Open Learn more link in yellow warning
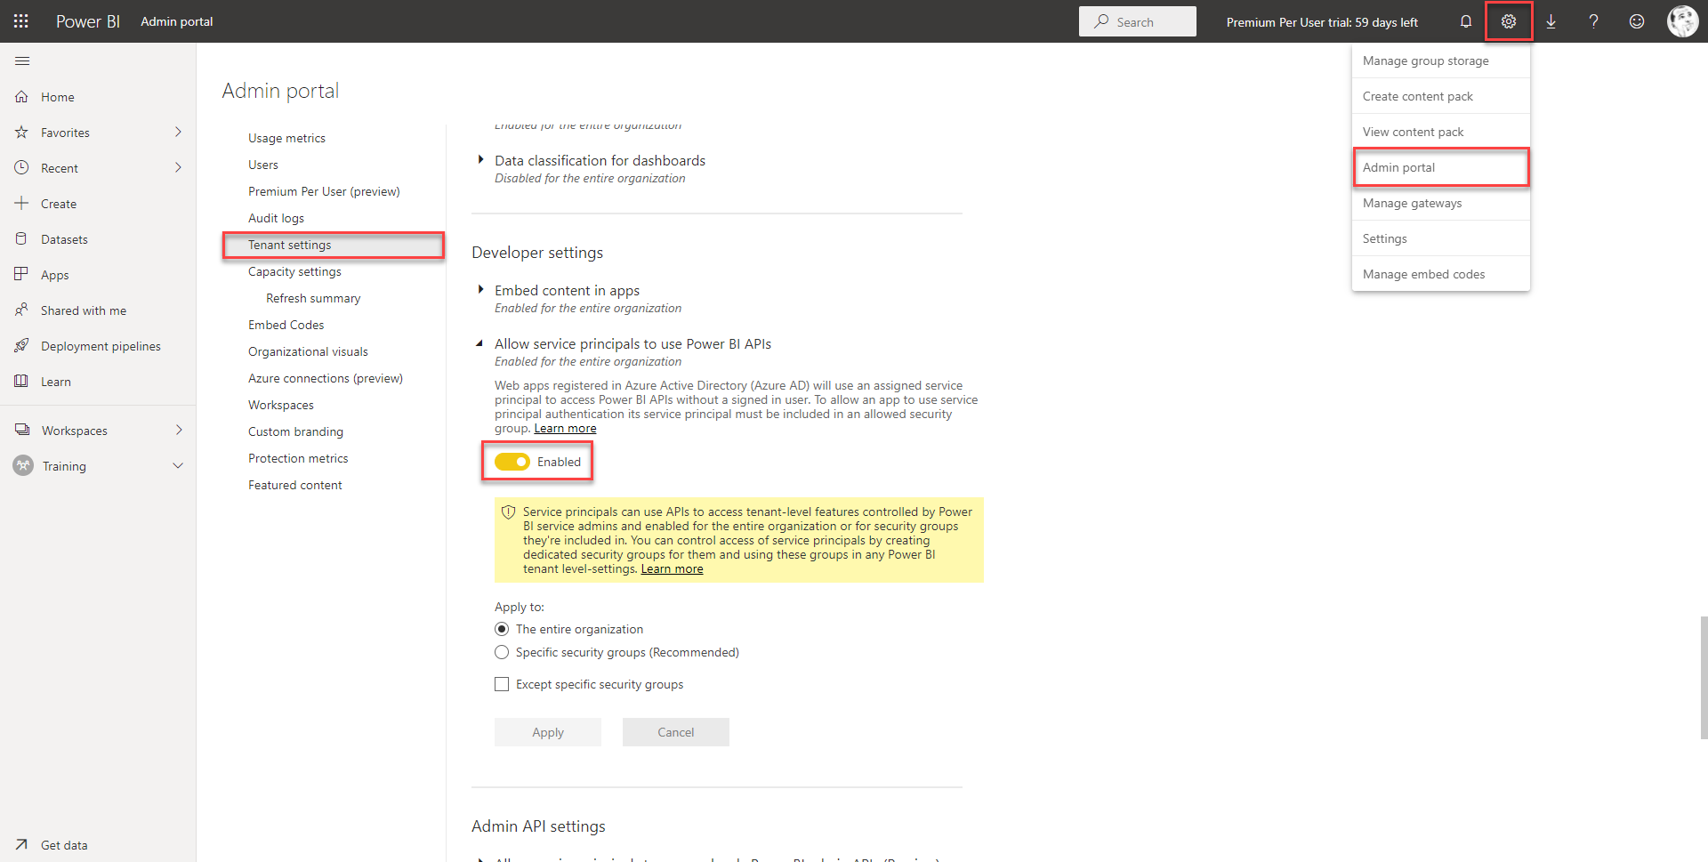This screenshot has height=862, width=1708. click(x=672, y=568)
